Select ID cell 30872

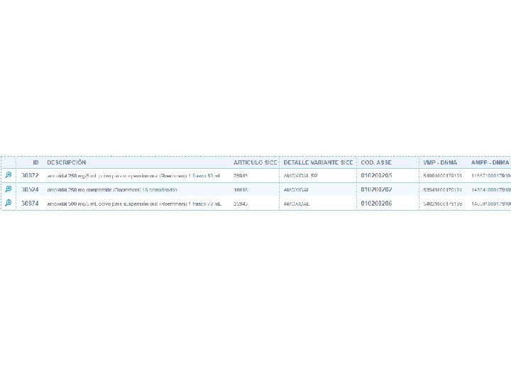[30, 176]
